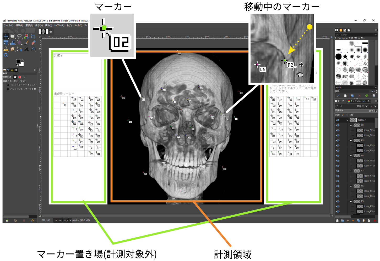
Task: Click the refresh brushes icon
Action: (x=366, y=96)
